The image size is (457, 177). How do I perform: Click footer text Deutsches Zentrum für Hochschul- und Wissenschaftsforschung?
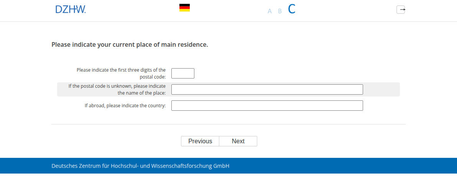[140, 166]
